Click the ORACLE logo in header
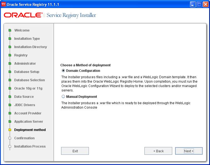The image size is (210, 165). (x=23, y=15)
